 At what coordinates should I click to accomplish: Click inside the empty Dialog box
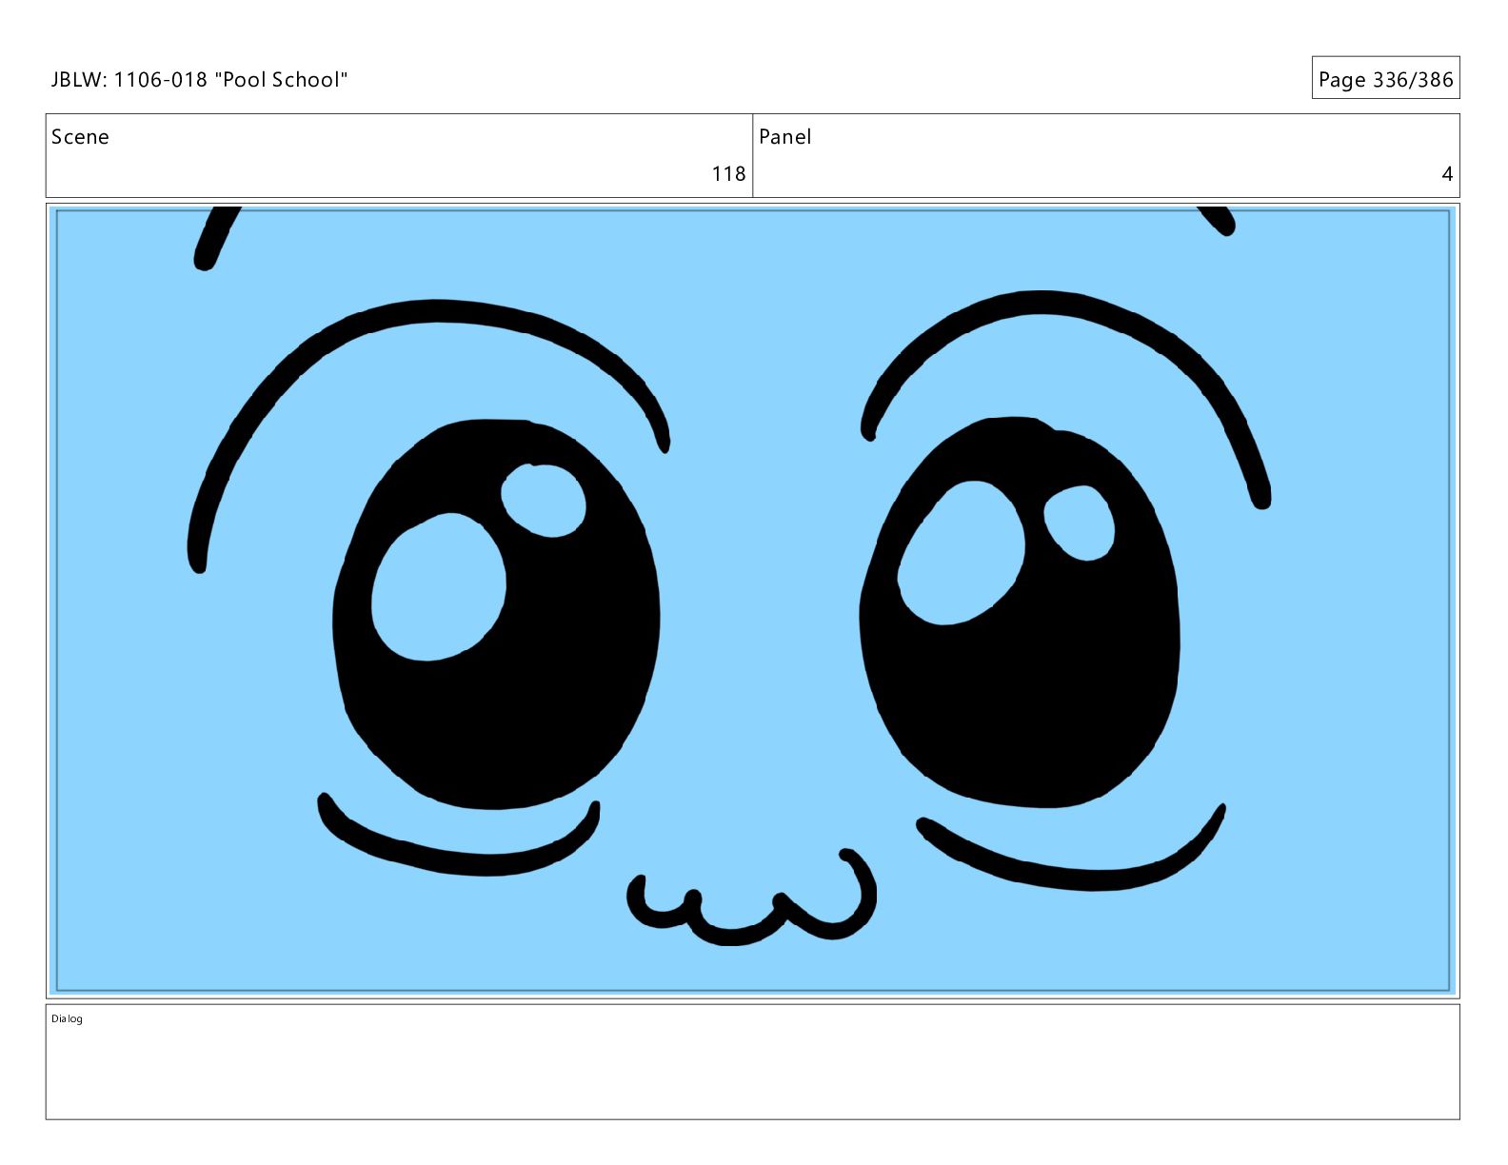pos(753,1062)
